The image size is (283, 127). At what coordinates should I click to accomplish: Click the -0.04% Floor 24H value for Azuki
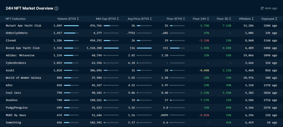click(204, 70)
